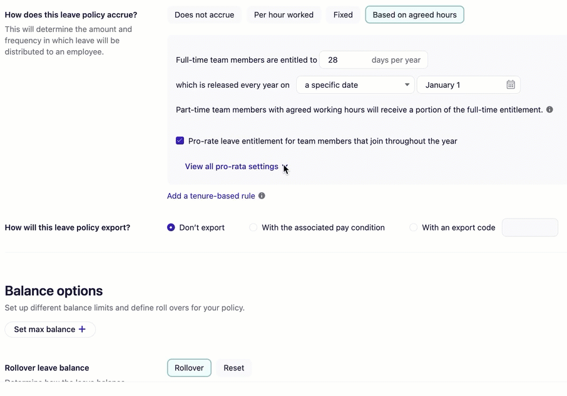Select Rollover for leave balance
This screenshot has height=396, width=567.
(189, 368)
